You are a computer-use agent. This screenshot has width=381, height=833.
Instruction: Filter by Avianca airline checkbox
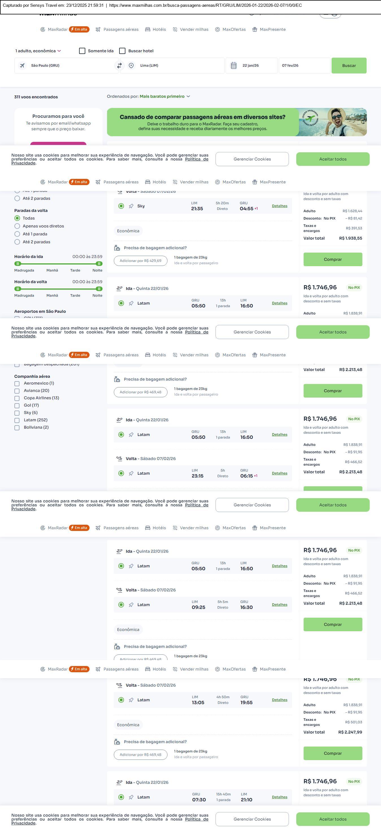pyautogui.click(x=17, y=391)
